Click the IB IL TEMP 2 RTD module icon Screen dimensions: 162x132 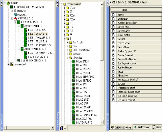pos(74,123)
